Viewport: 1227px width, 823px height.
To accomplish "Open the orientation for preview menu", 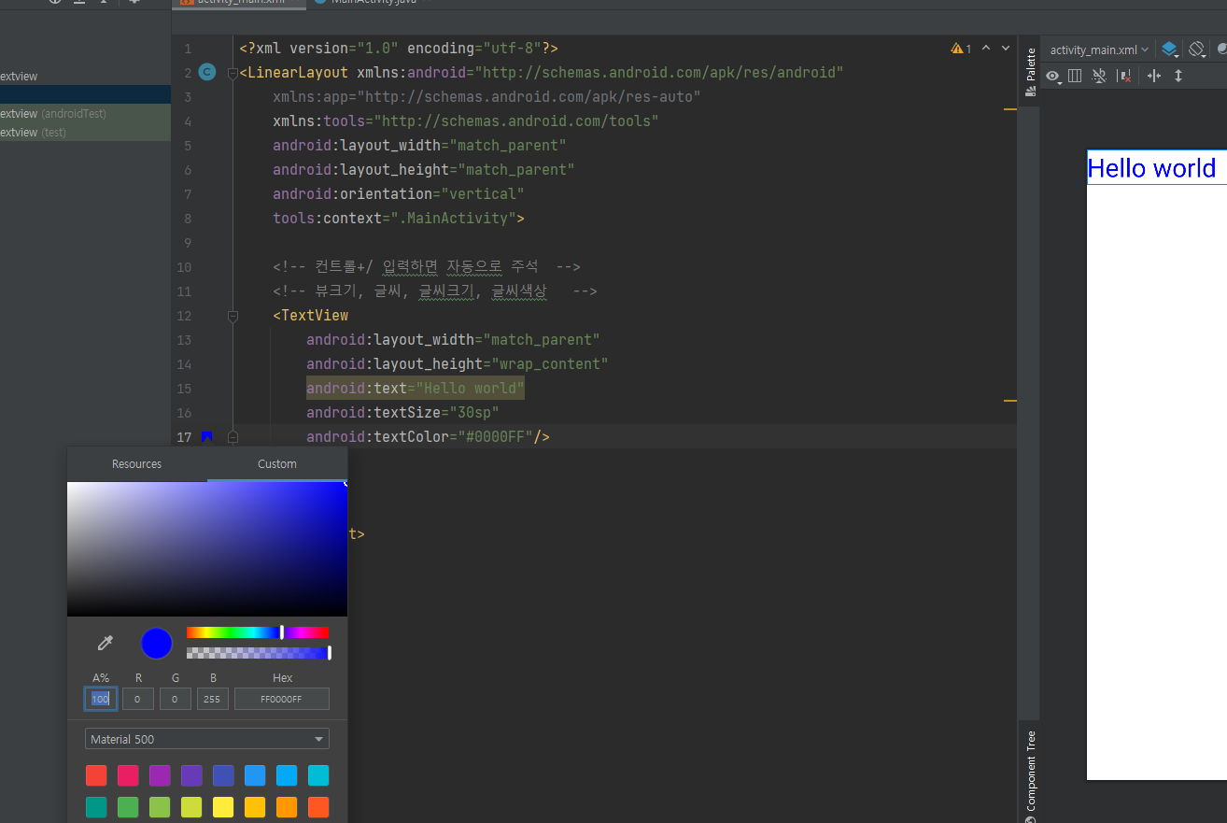I will 1197,50.
